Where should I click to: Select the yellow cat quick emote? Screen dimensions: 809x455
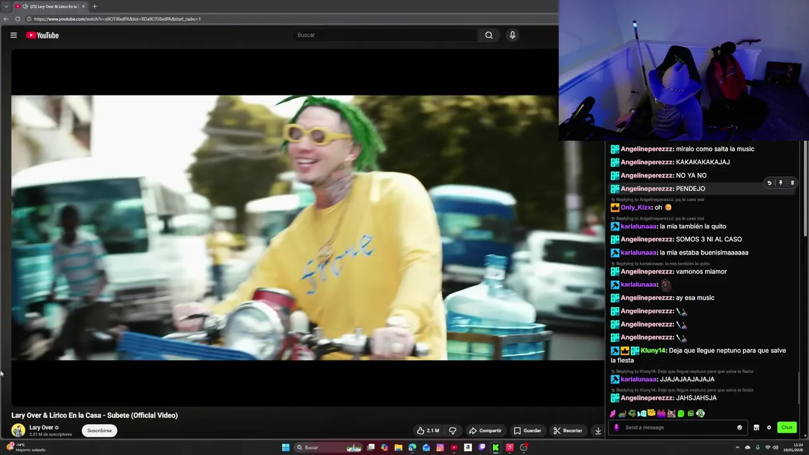[x=651, y=413]
